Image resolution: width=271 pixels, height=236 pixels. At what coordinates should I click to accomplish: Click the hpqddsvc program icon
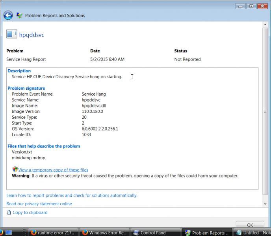pos(11,34)
